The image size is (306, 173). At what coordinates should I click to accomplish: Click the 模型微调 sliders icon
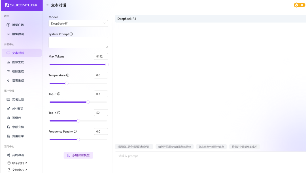[x=8, y=34]
